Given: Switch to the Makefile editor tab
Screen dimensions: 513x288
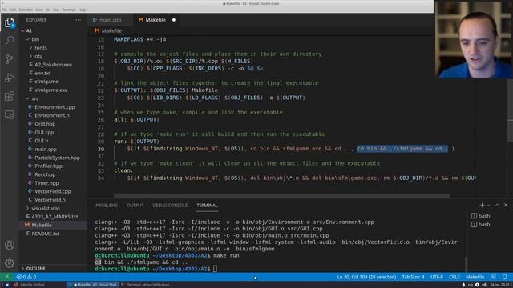Looking at the screenshot, I should coord(156,20).
